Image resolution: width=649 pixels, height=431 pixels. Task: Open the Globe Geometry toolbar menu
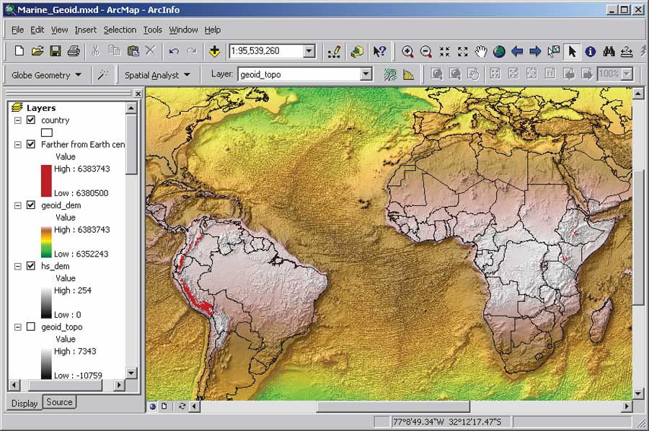46,74
